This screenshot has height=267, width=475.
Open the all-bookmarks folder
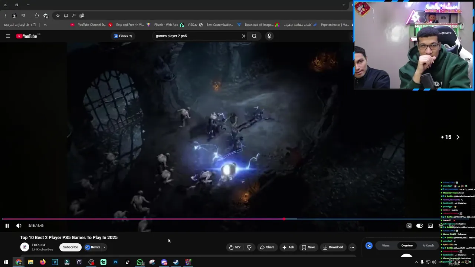(x=20, y=25)
